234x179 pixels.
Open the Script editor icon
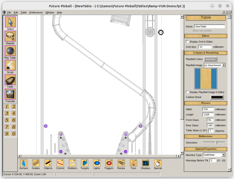pyautogui.click(x=10, y=65)
